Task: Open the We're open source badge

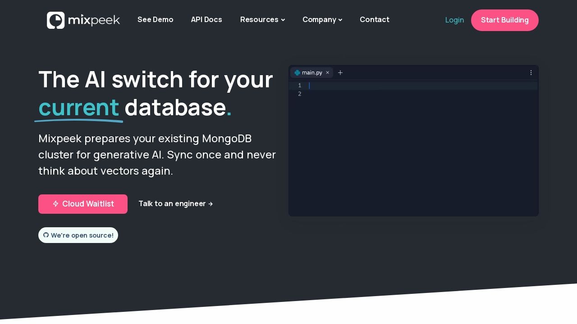Action: 78,235
